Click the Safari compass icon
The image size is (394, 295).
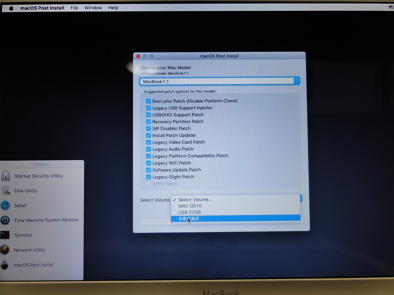[5, 205]
